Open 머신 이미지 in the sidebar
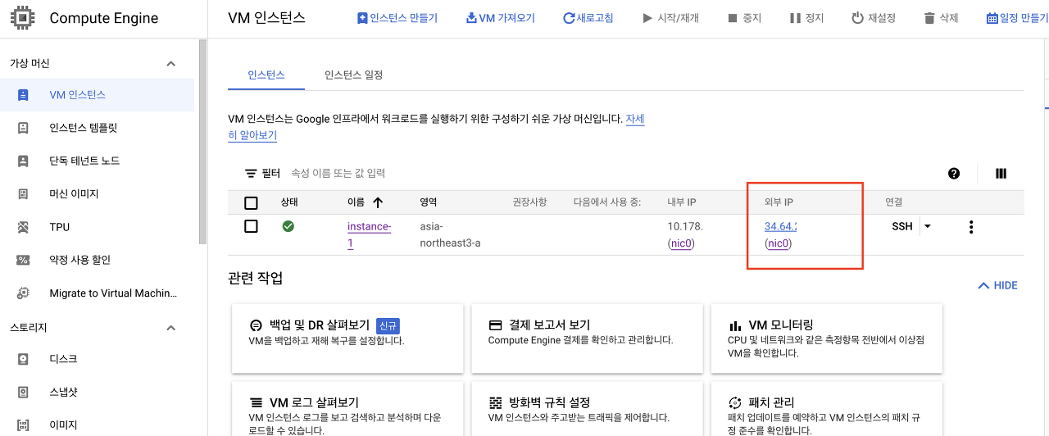Image resolution: width=1049 pixels, height=436 pixels. click(98, 194)
